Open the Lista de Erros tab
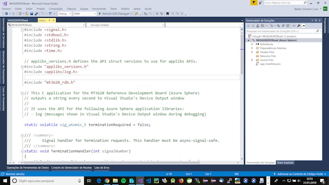The height and width of the screenshot is (185, 329). (102, 168)
